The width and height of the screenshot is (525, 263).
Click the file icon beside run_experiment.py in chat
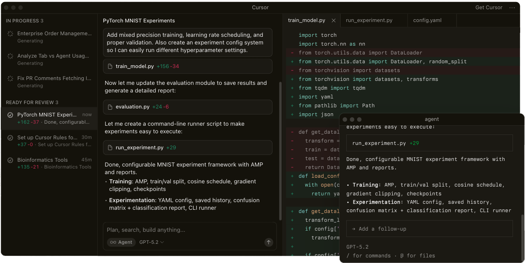[110, 148]
